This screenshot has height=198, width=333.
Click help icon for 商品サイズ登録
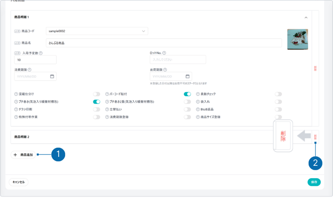198,117
